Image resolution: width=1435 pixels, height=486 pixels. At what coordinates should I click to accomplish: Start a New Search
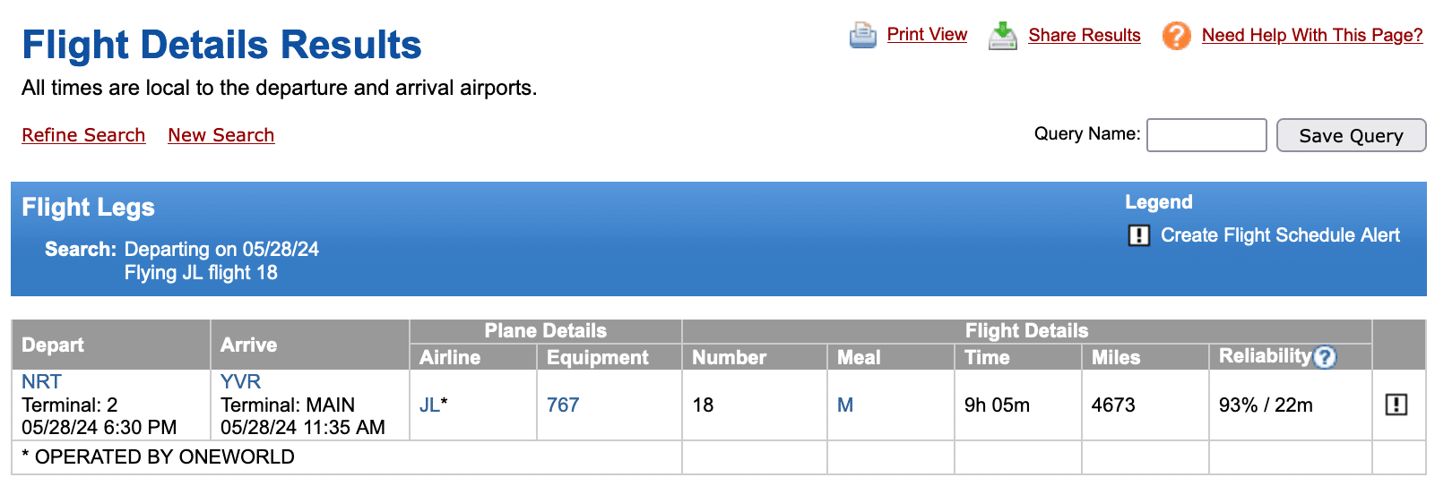point(220,135)
